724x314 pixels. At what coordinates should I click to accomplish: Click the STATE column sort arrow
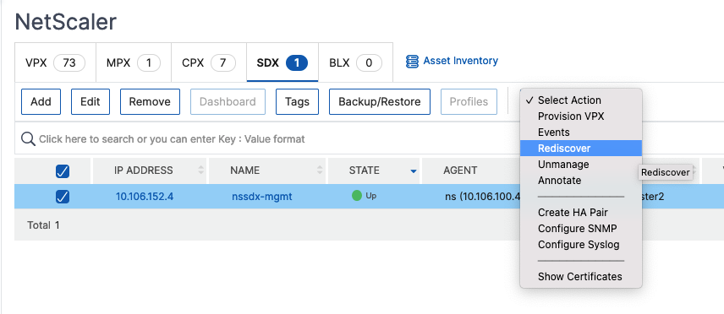414,171
